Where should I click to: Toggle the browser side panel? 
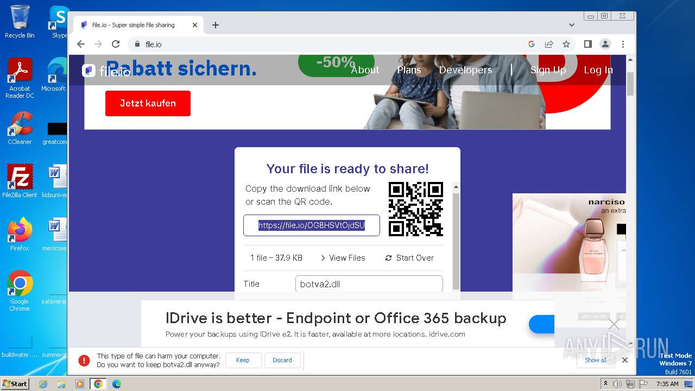pos(587,44)
